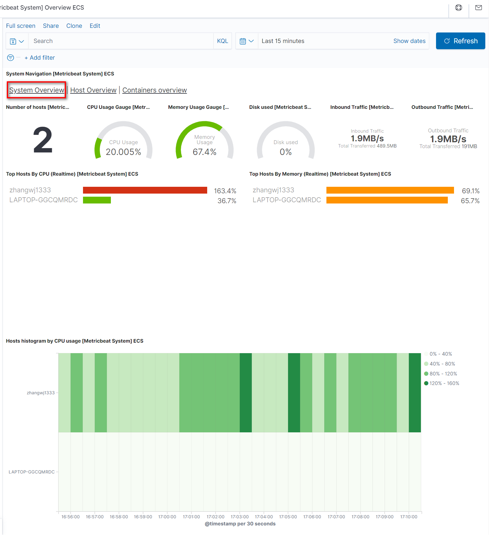489x535 pixels.
Task: Open the System Overview link
Action: click(37, 90)
